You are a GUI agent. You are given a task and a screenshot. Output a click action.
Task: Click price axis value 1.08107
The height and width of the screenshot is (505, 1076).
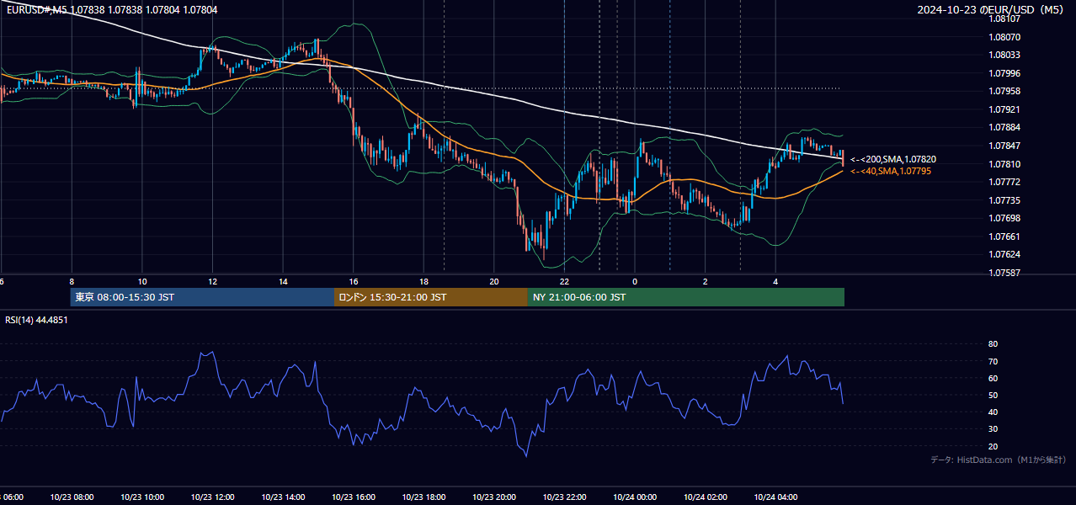click(x=1005, y=19)
